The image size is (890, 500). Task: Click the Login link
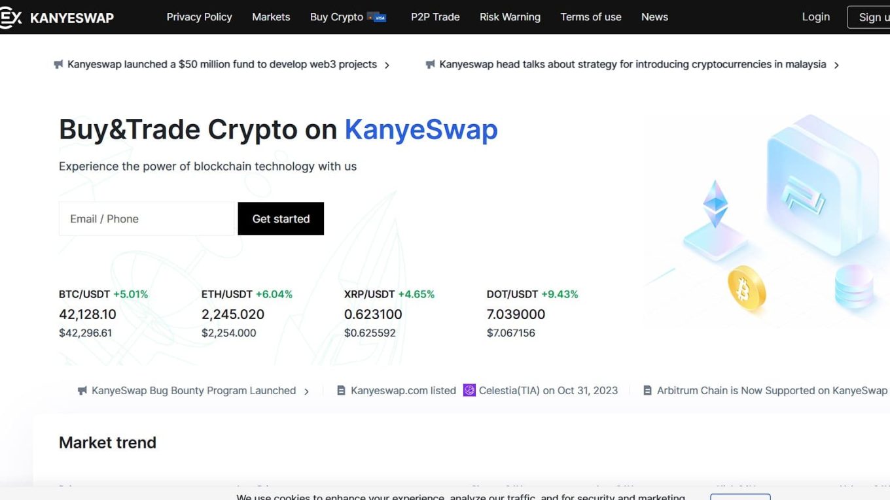coord(816,17)
